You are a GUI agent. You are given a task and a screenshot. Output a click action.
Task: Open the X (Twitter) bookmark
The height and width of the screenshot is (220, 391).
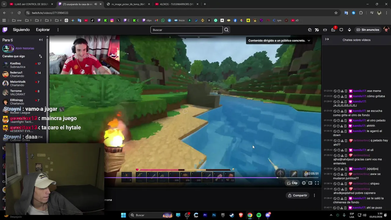(118, 20)
